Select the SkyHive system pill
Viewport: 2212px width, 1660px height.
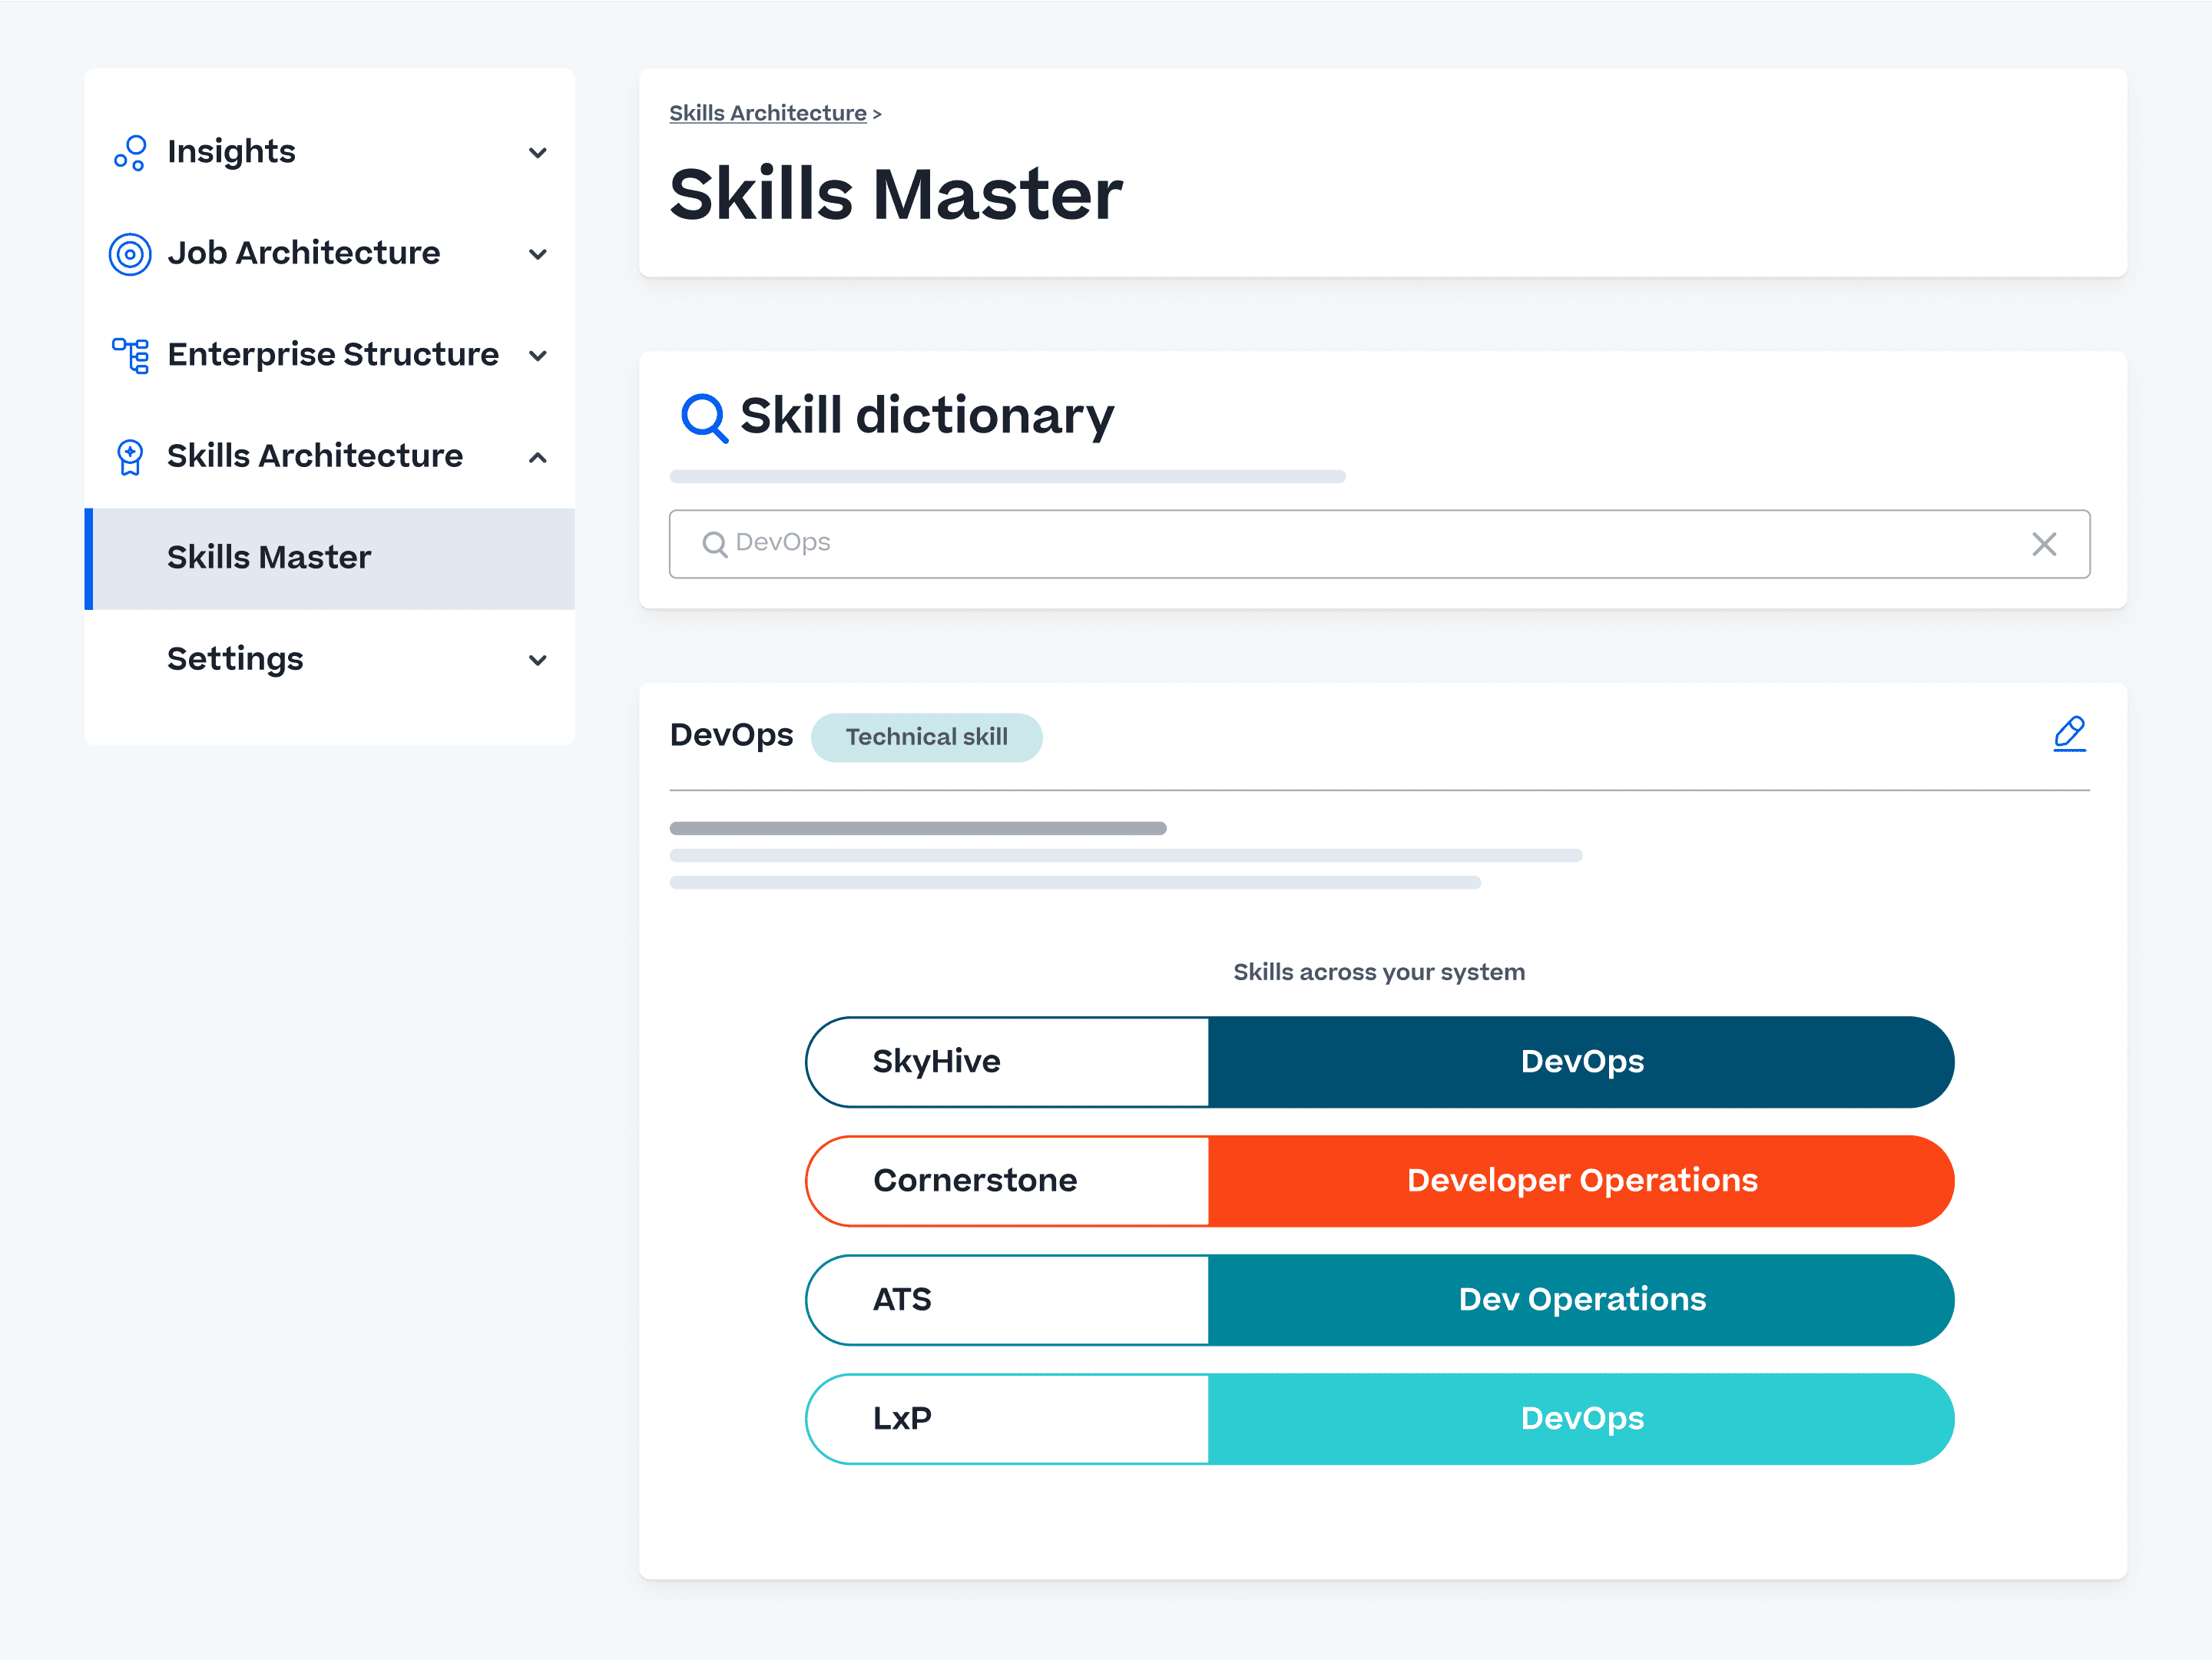coord(1006,1062)
